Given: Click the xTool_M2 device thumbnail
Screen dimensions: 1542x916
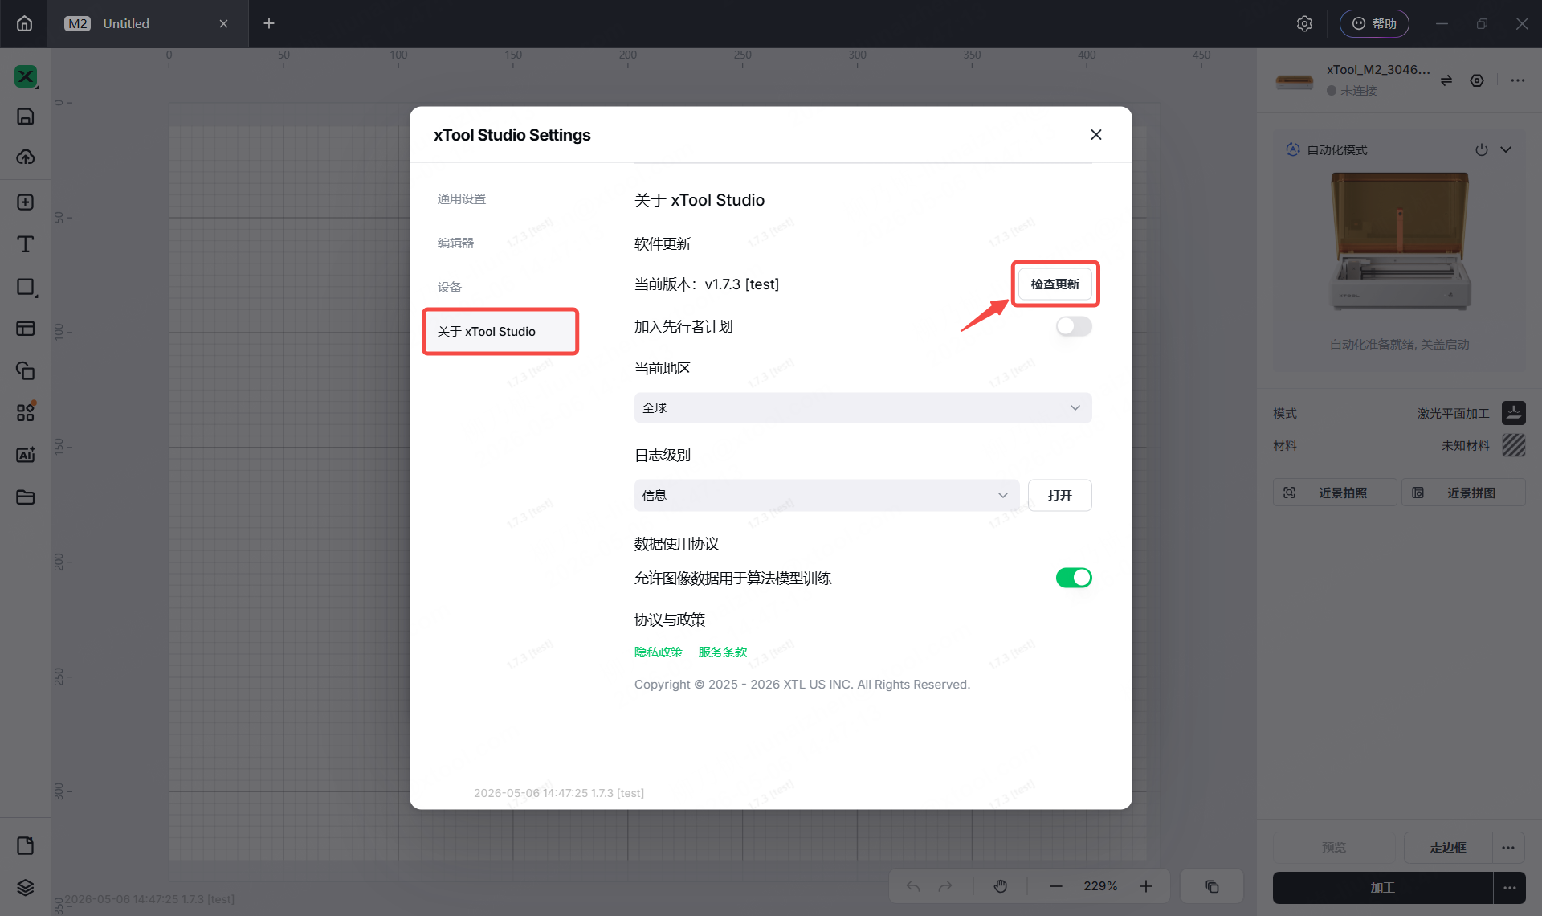Looking at the screenshot, I should click(x=1295, y=80).
